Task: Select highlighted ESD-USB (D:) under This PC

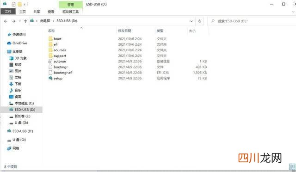Action: [x=22, y=110]
